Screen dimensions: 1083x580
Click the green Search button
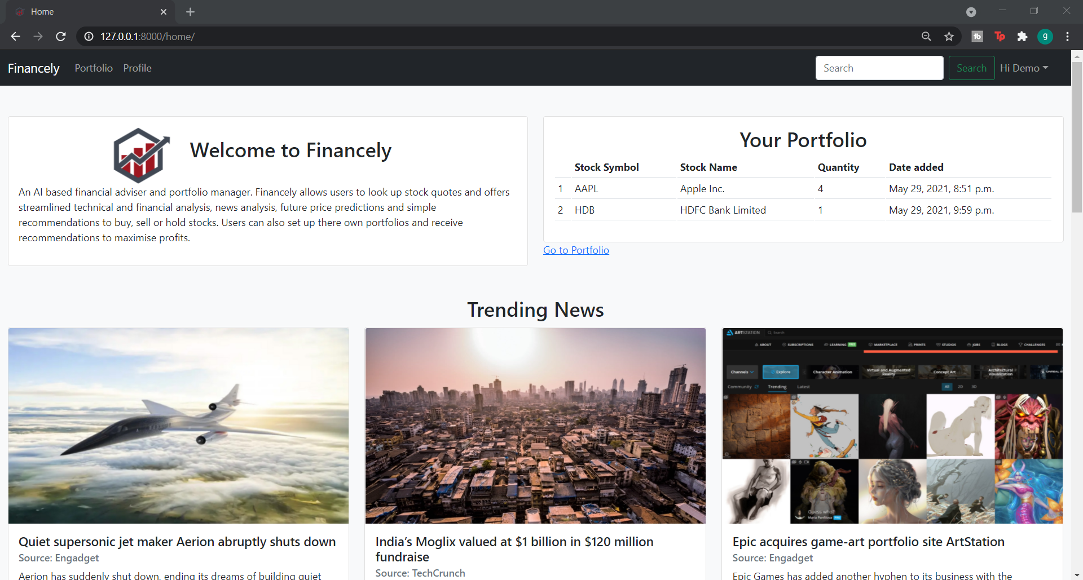click(x=971, y=68)
